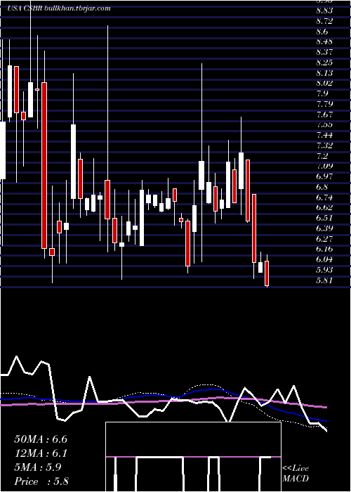Click the 7.44 price level label
Viewport: 351px width, 492px height.
[324, 135]
